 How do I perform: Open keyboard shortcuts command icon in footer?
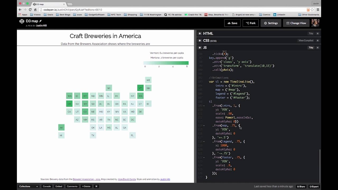(x=96, y=186)
